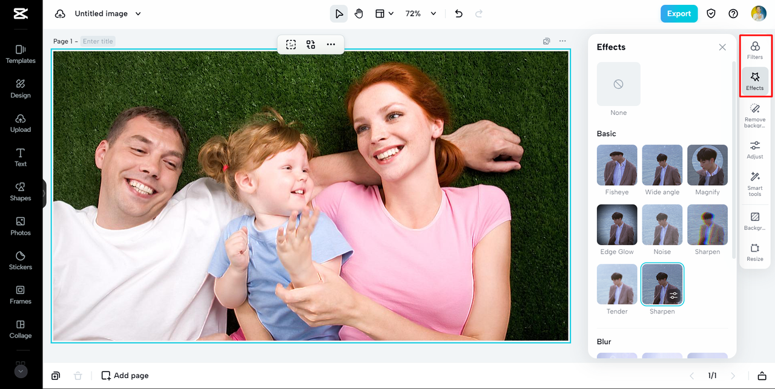Undo the last action
775x389 pixels.
click(x=458, y=13)
